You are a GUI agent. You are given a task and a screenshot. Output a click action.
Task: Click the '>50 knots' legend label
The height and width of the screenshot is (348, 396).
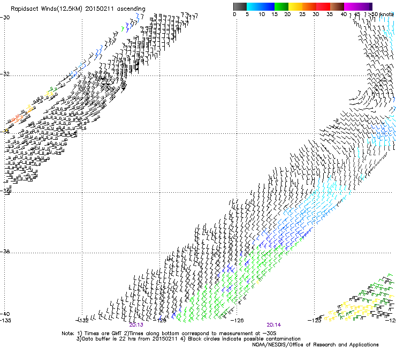coord(381,14)
